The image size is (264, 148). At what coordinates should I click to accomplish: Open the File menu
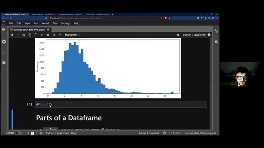[11, 23]
